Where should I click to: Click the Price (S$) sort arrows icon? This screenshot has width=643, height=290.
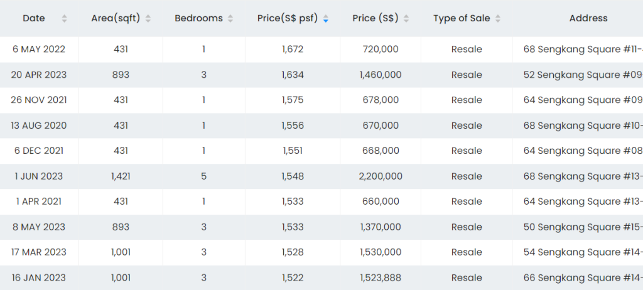406,19
